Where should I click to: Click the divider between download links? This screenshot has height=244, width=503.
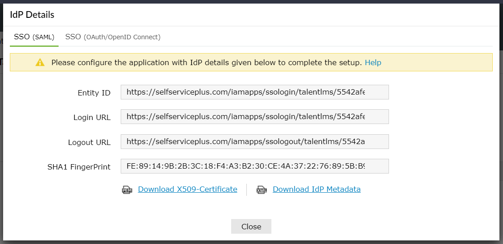coord(247,190)
